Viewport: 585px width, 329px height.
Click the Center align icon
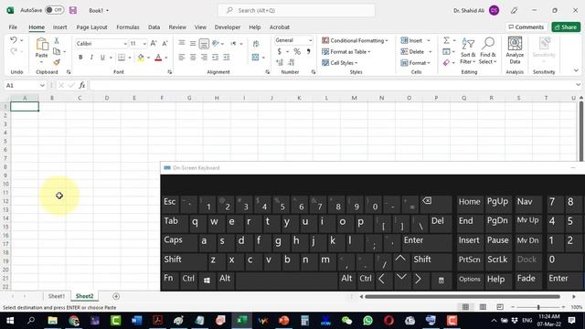[193, 57]
